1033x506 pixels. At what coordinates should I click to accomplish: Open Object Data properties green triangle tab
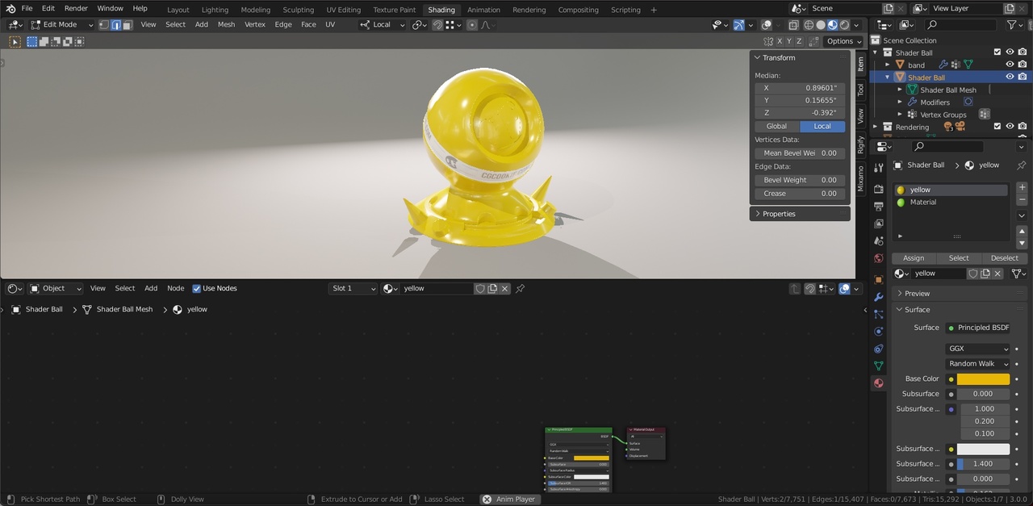point(879,366)
